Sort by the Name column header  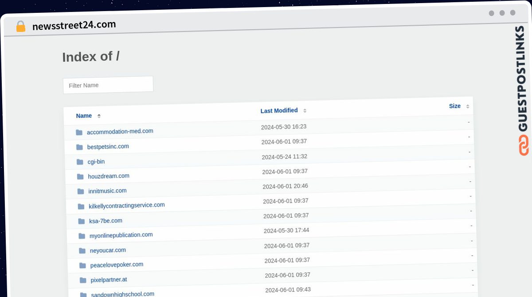tap(84, 116)
